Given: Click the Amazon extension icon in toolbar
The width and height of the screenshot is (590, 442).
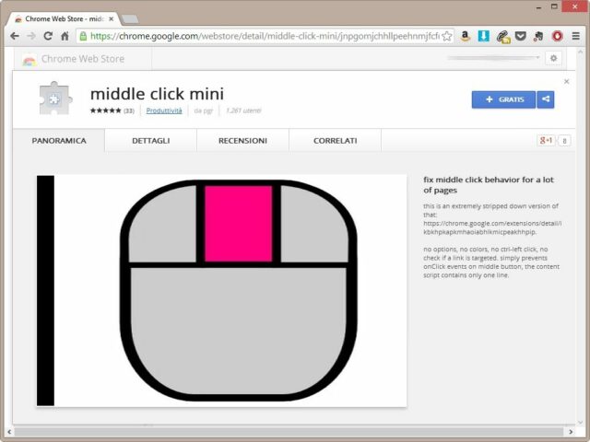Looking at the screenshot, I should point(466,36).
